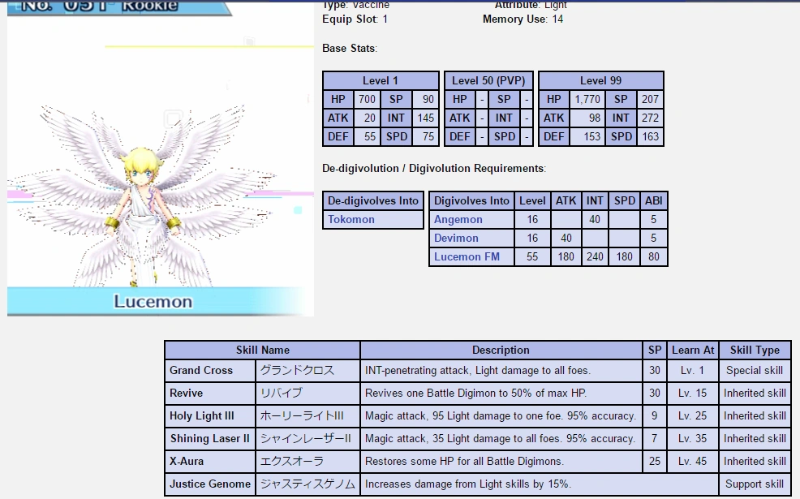Click X-Aura description text
This screenshot has height=499, width=800.
464,461
